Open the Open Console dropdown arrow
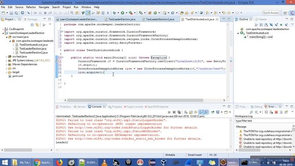The width and height of the screenshot is (295, 166). (230, 112)
